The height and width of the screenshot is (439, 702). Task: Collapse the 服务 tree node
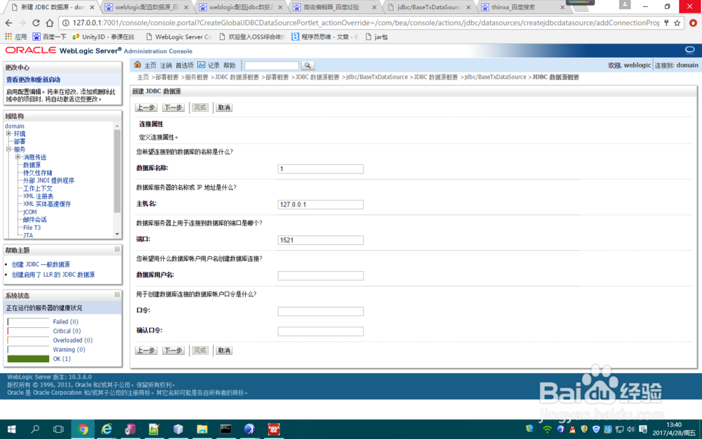click(8, 149)
